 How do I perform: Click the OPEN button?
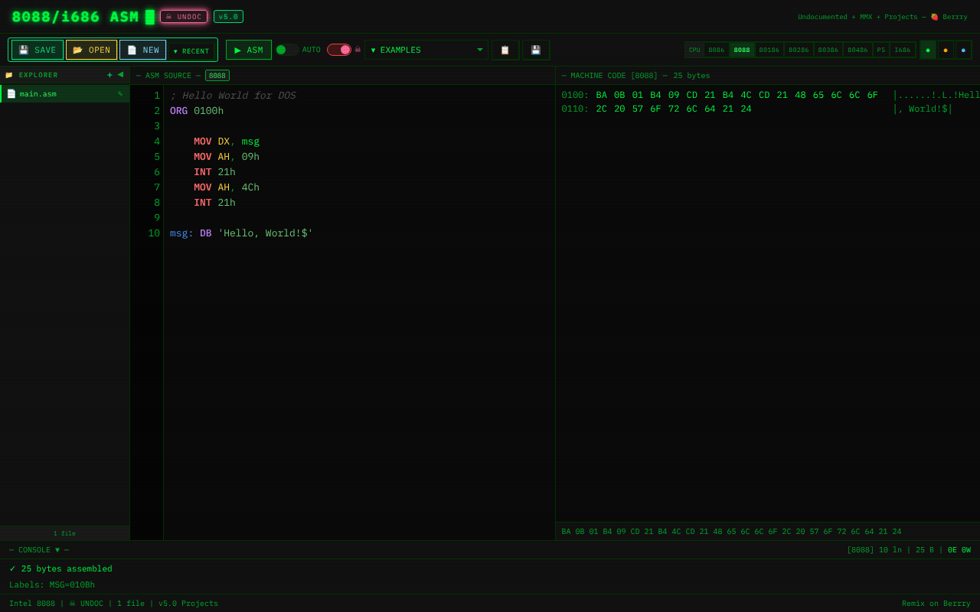click(91, 50)
